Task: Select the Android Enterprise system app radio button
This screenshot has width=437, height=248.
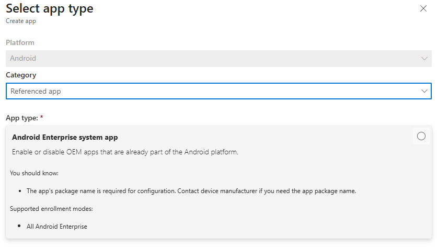Action: click(421, 136)
